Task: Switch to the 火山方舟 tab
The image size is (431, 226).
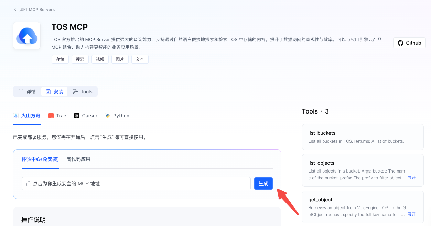Action: point(27,116)
